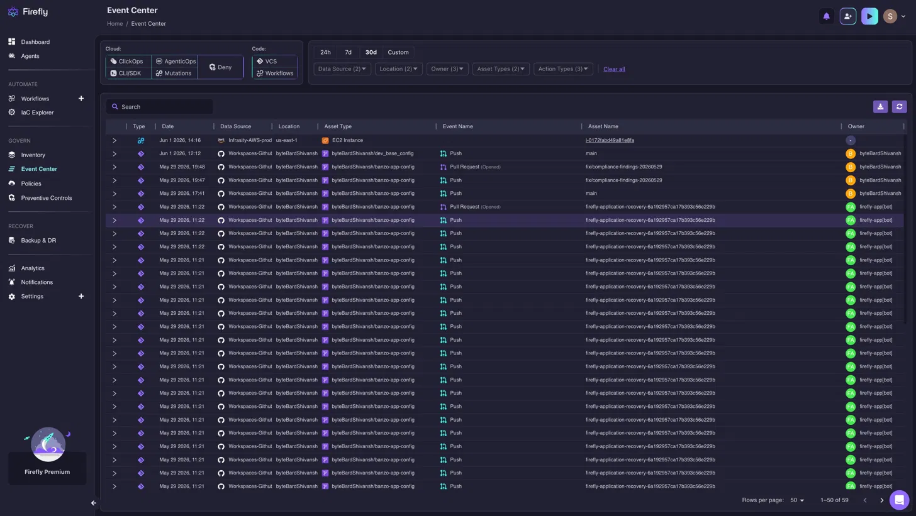Go to Dashboard in the sidebar
Image resolution: width=916 pixels, height=516 pixels.
pyautogui.click(x=35, y=42)
